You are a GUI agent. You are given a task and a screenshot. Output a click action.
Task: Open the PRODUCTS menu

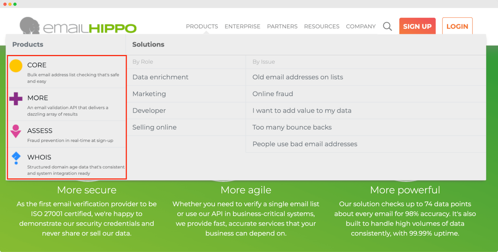pyautogui.click(x=202, y=26)
